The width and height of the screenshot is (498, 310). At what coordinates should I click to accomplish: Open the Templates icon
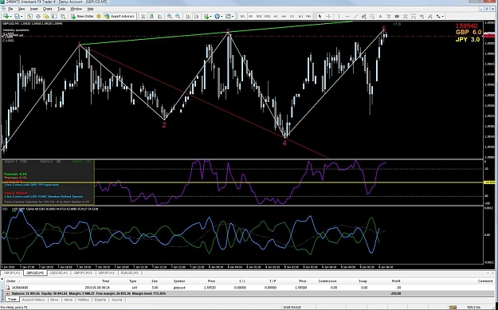(x=228, y=16)
